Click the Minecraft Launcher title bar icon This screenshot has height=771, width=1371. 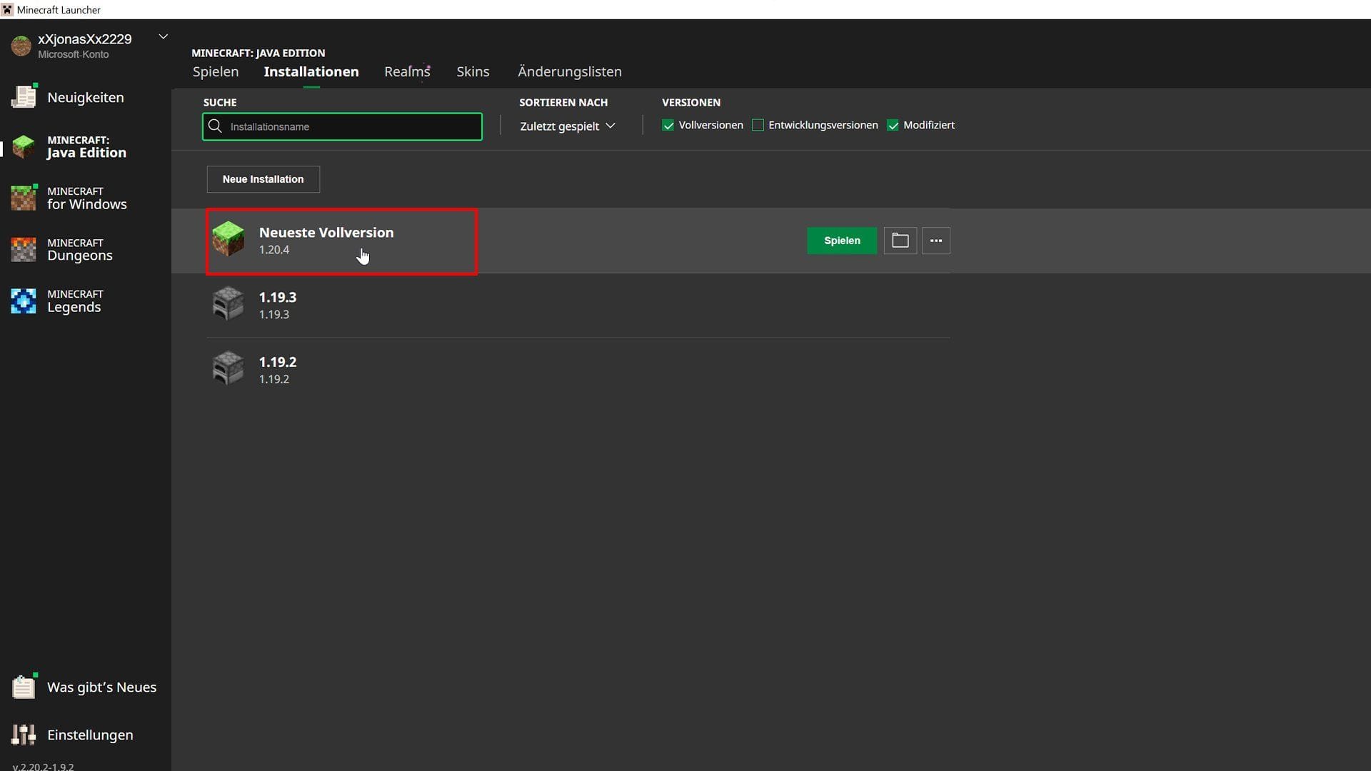point(7,9)
